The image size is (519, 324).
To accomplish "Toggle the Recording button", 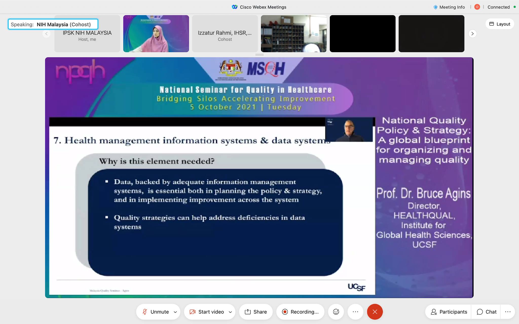I will [300, 312].
